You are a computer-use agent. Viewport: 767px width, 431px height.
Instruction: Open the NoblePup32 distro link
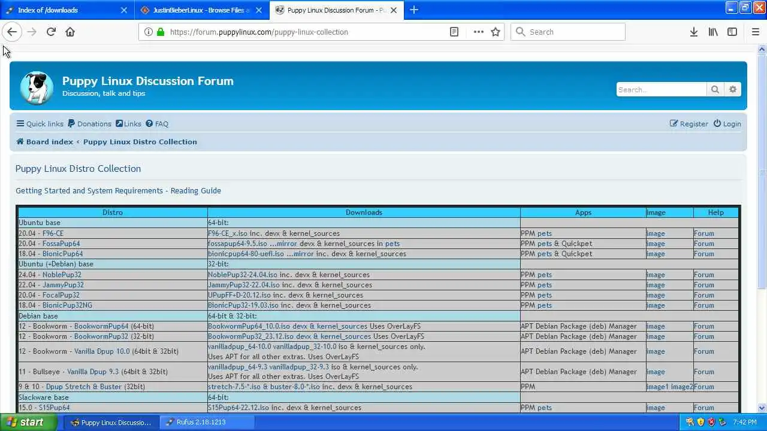[x=62, y=275]
